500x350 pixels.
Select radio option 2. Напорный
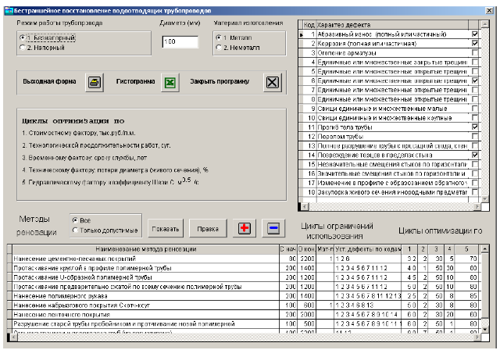click(x=42, y=48)
